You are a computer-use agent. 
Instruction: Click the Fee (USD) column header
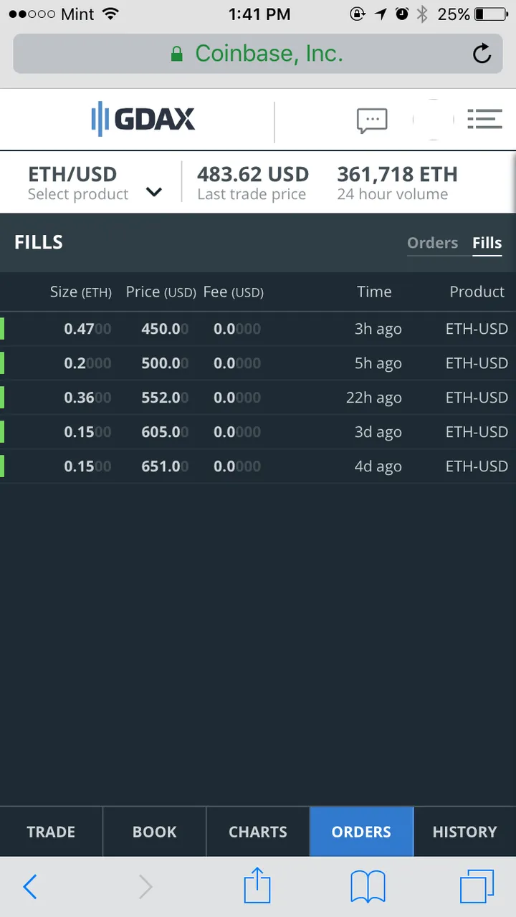[234, 292]
